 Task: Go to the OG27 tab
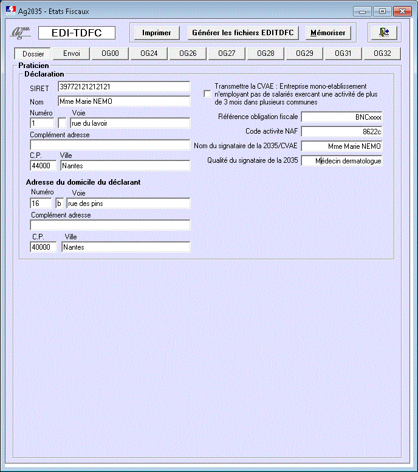(227, 53)
